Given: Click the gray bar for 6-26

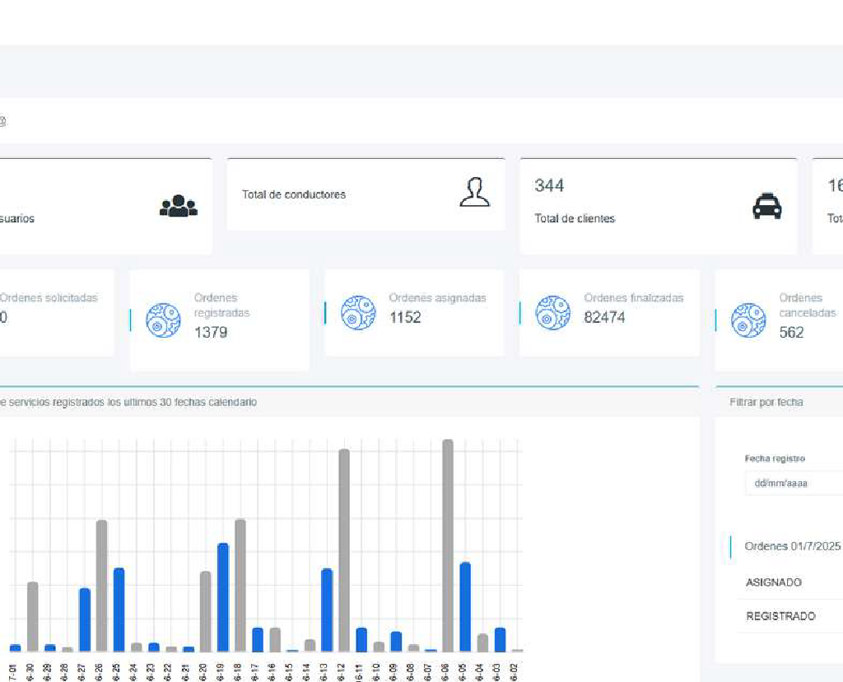Looking at the screenshot, I should click(x=102, y=586).
